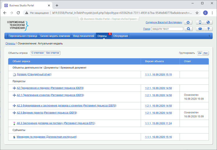The height and width of the screenshot is (150, 217).
Task: Open 'Менеджер по продажам' job description link
Action: (46, 137)
